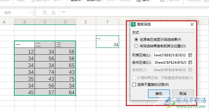Tick the 选择不重复的记录(R) checkbox
The width and height of the screenshot is (209, 111).
point(134,84)
